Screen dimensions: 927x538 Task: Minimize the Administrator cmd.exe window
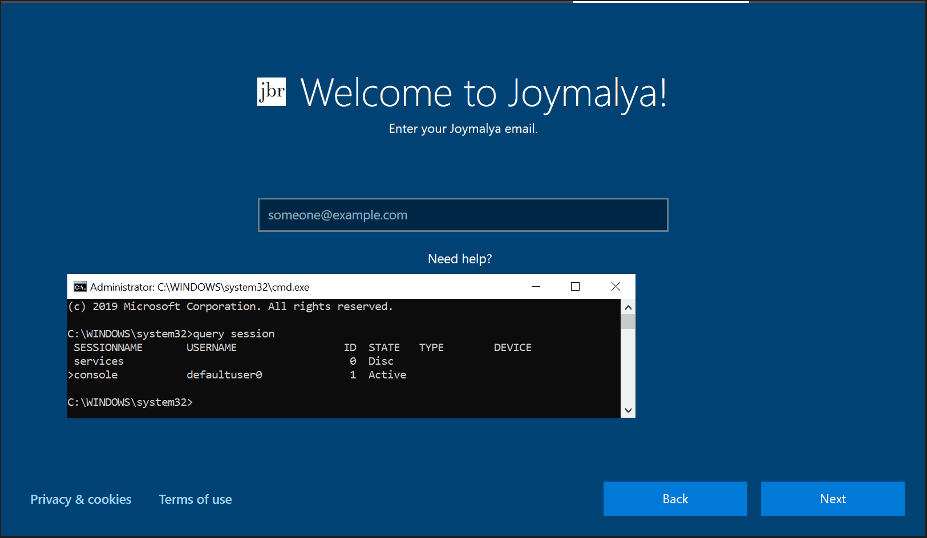tap(536, 287)
